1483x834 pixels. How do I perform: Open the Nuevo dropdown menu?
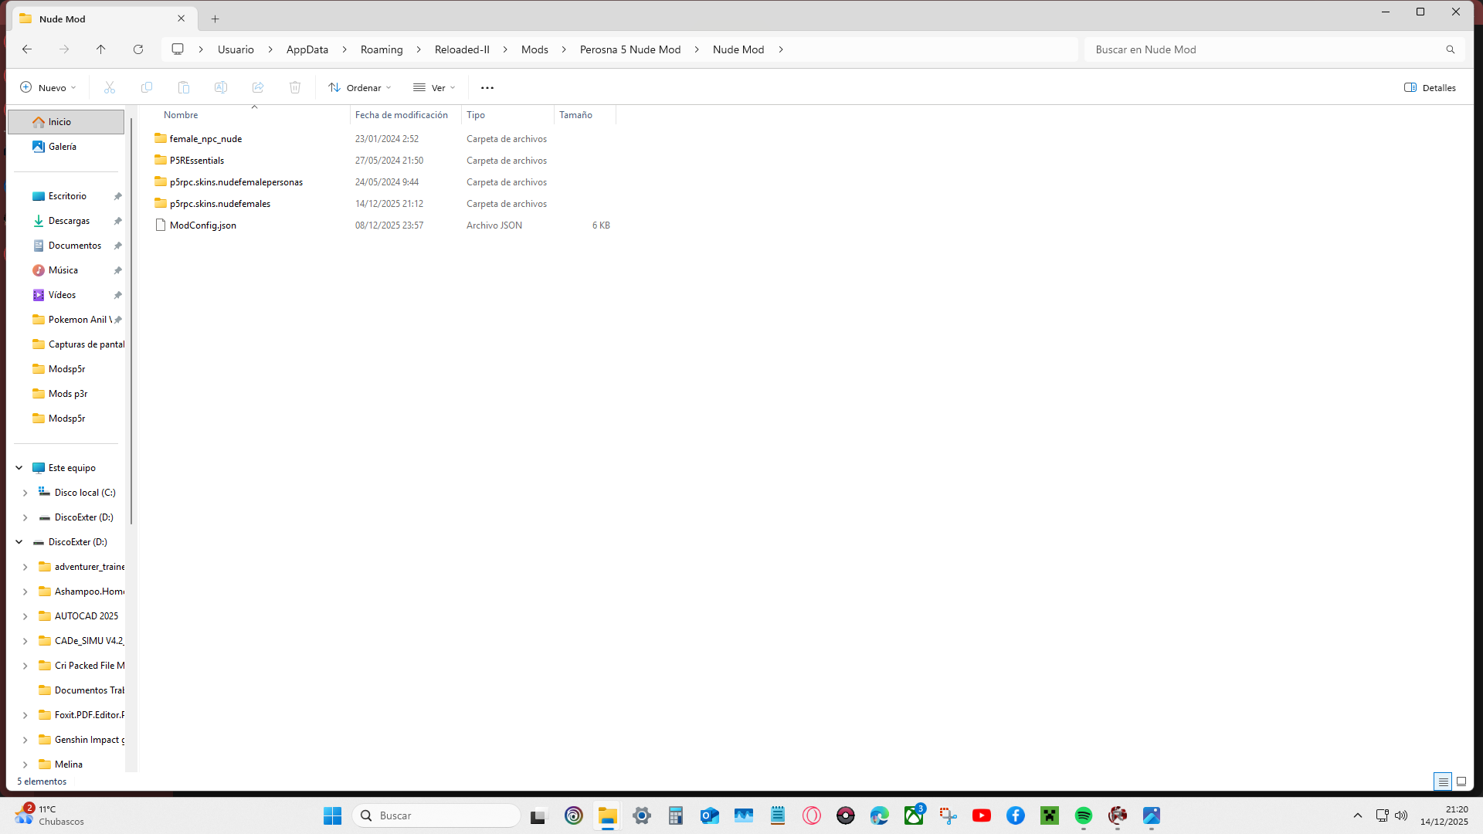point(48,87)
